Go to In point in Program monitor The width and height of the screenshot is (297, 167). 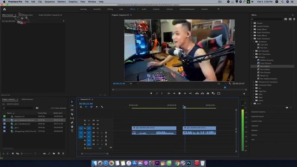click(x=168, y=93)
